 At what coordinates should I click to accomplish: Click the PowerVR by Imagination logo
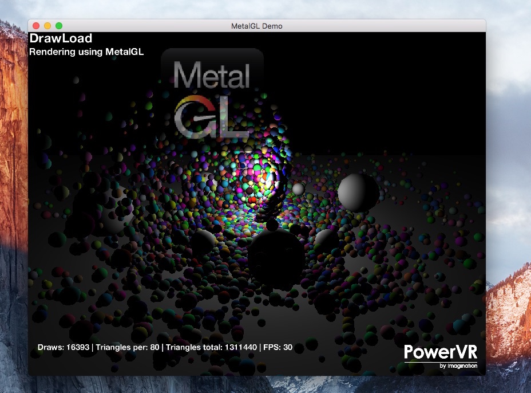point(441,356)
